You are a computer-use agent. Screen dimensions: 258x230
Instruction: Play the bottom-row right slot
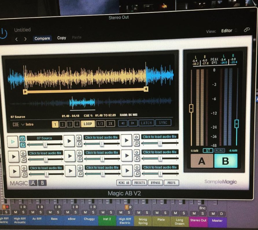click(x=127, y=171)
